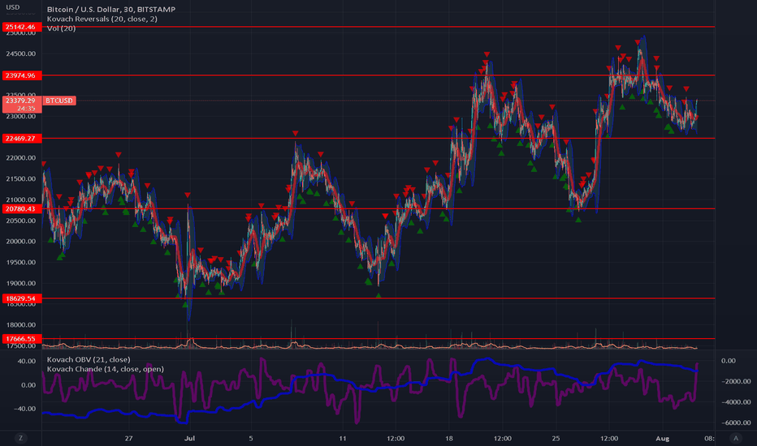Click the -2000.00 OBV scale label

coord(736,381)
